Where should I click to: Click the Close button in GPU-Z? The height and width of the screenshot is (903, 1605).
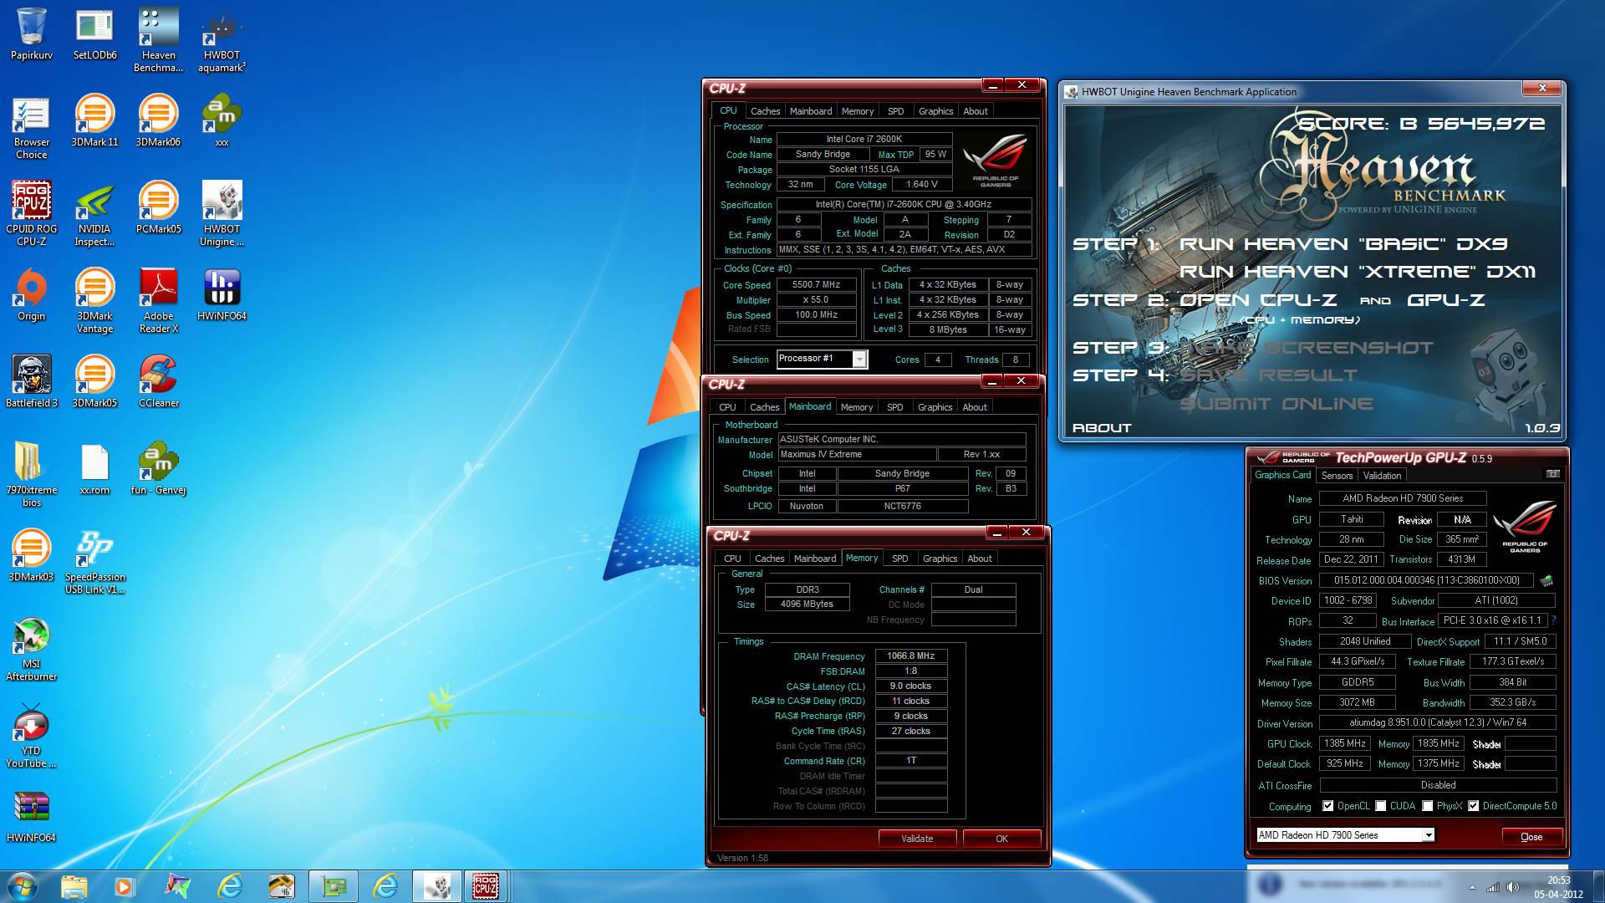[1531, 836]
